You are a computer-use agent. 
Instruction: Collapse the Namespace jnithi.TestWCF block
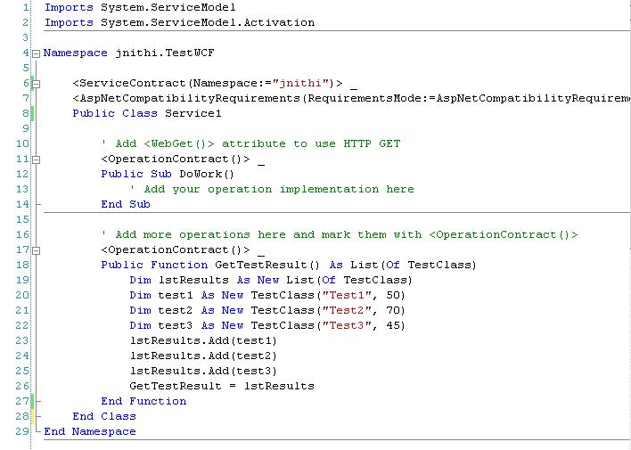coord(36,53)
